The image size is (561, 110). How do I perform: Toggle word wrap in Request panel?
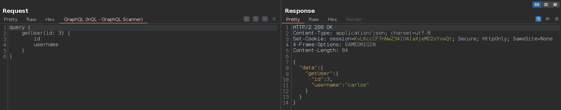pos(256,19)
